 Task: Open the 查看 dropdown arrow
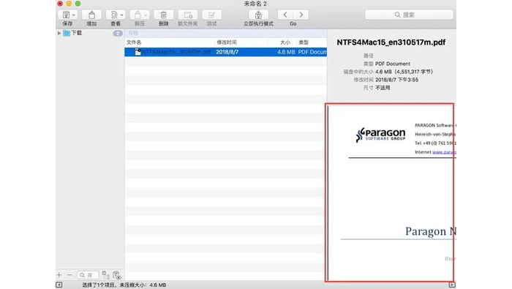121,15
